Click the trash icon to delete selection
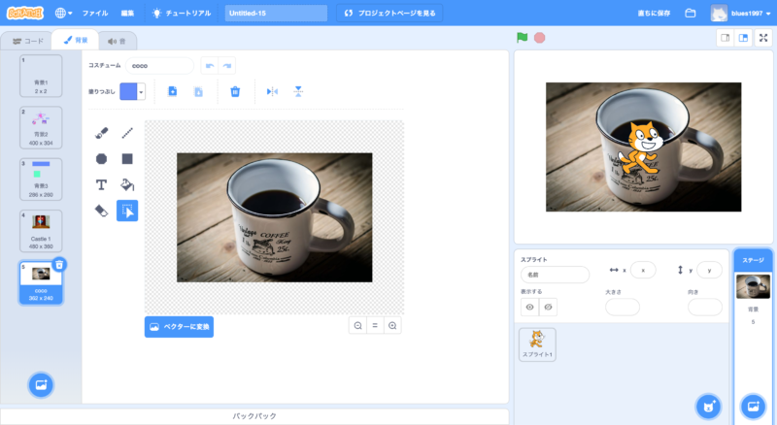The height and width of the screenshot is (425, 777). [x=234, y=91]
